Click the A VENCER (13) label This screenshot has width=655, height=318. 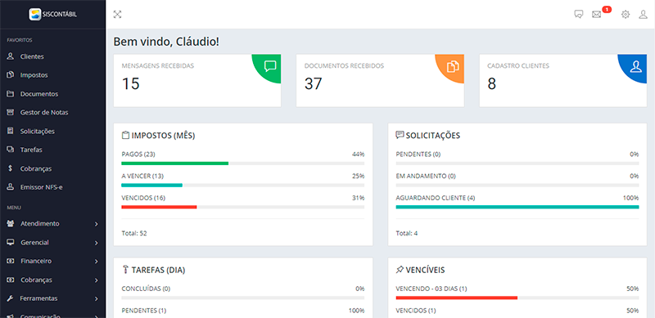pos(142,176)
